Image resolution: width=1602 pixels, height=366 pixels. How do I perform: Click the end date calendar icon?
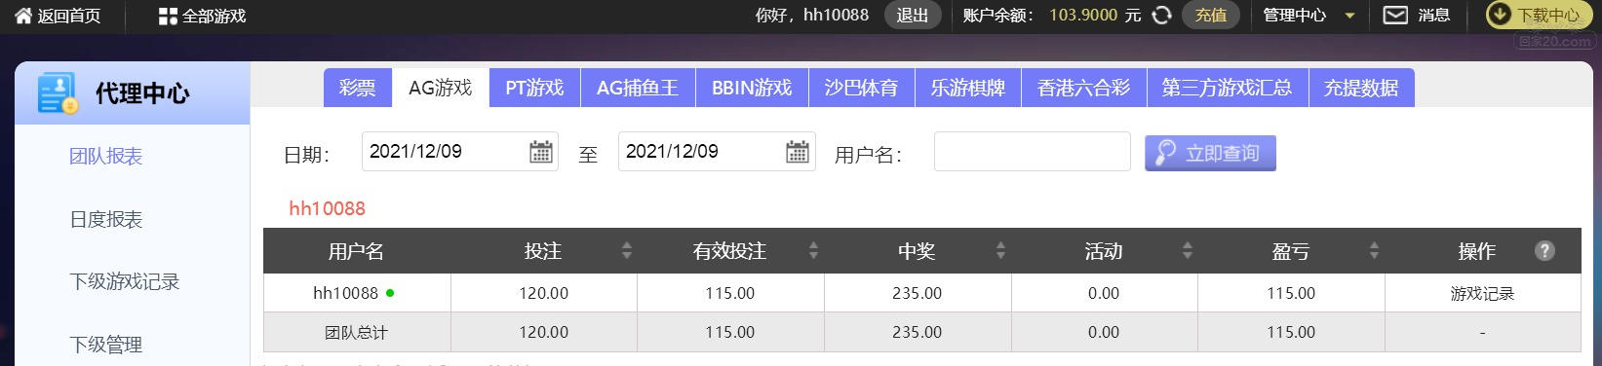pos(798,152)
